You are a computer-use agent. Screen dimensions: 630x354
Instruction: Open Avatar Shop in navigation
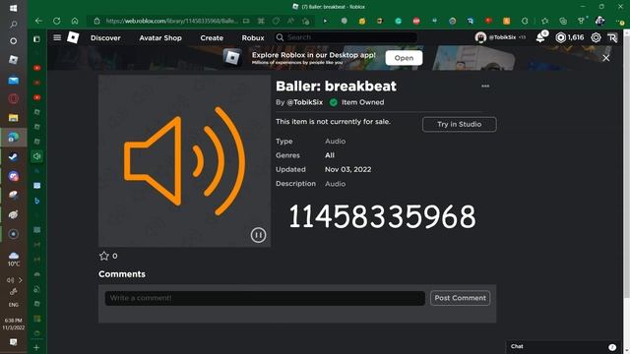pyautogui.click(x=160, y=37)
